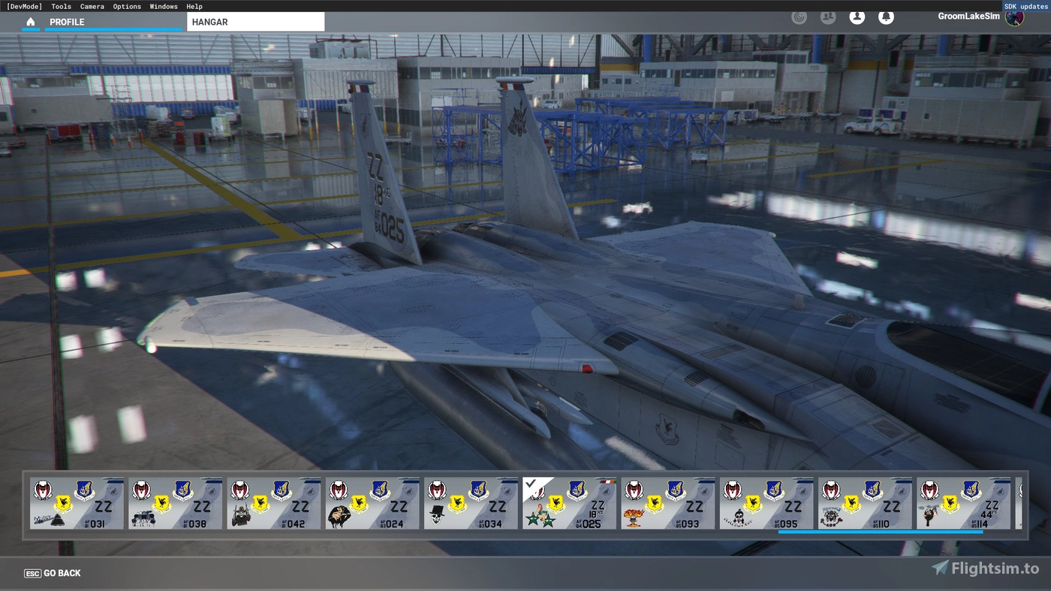
Task: Open the Windows menu
Action: tap(163, 6)
